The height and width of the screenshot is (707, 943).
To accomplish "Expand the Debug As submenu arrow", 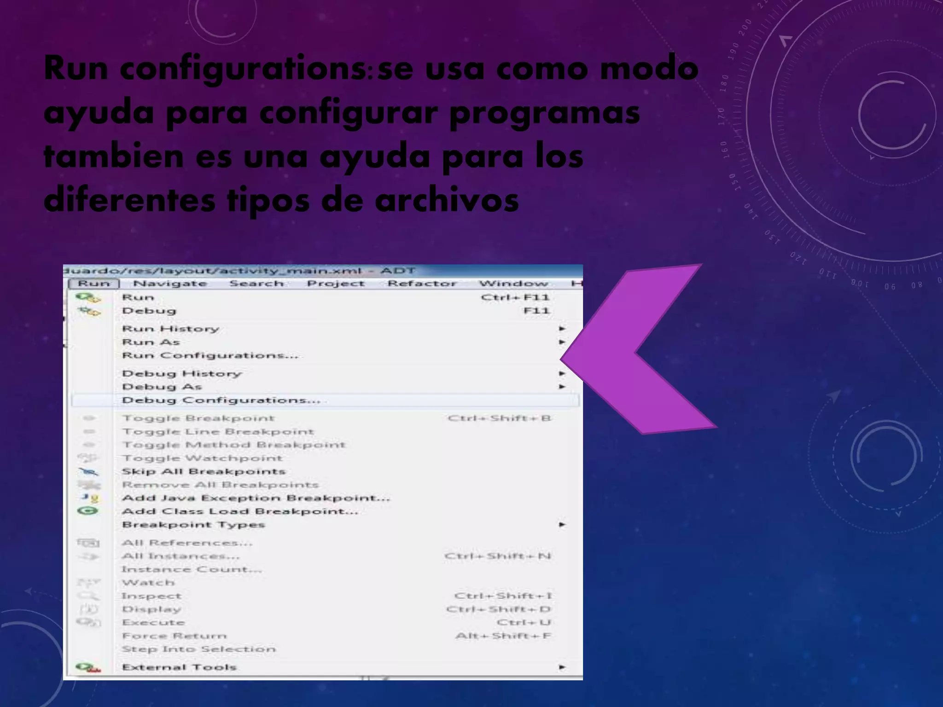I will [x=562, y=387].
